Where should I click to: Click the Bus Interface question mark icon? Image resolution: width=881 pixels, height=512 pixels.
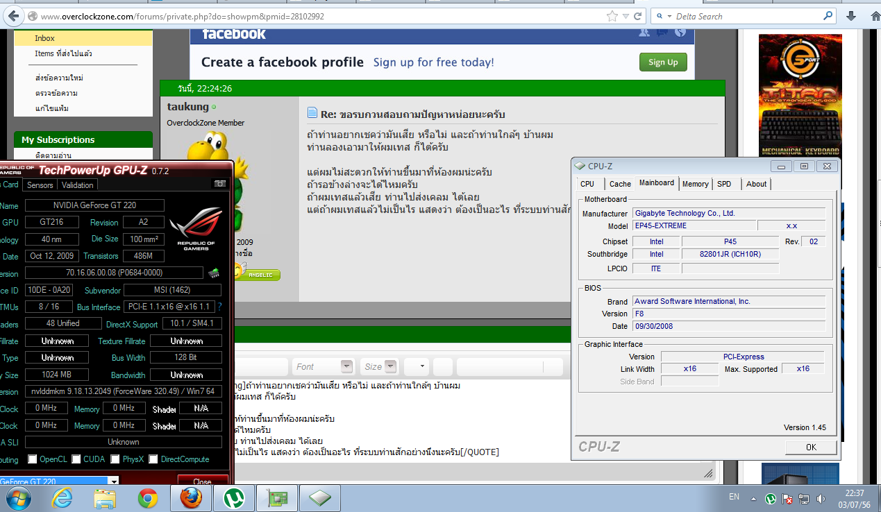click(219, 307)
